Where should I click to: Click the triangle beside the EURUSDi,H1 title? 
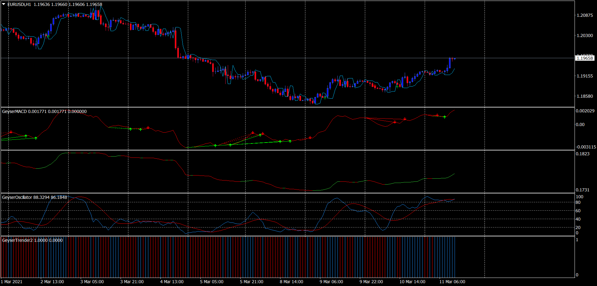pos(4,4)
